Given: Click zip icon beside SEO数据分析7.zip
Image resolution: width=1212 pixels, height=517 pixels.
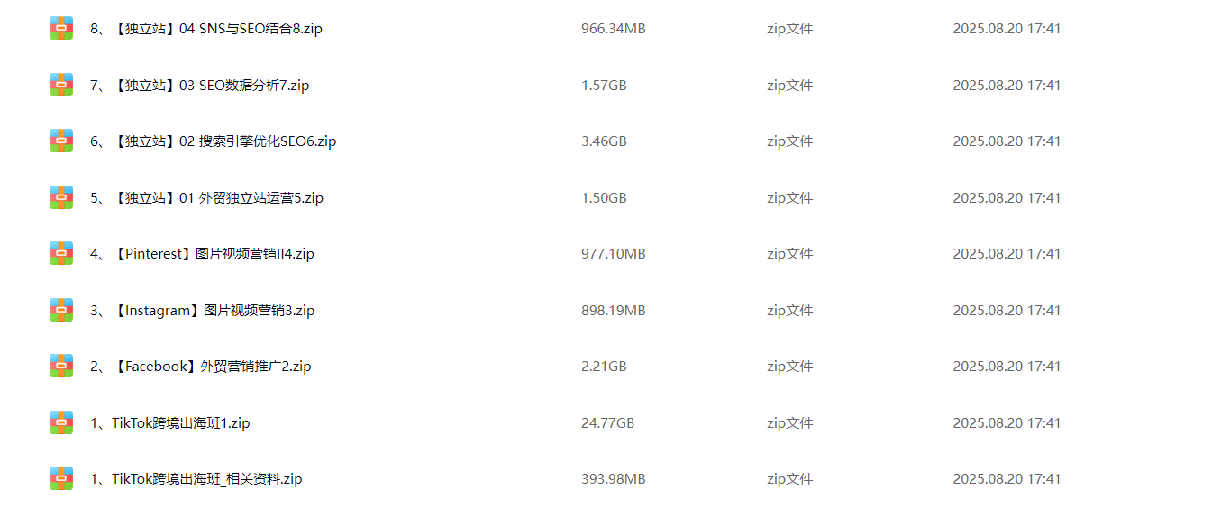Looking at the screenshot, I should 61,86.
